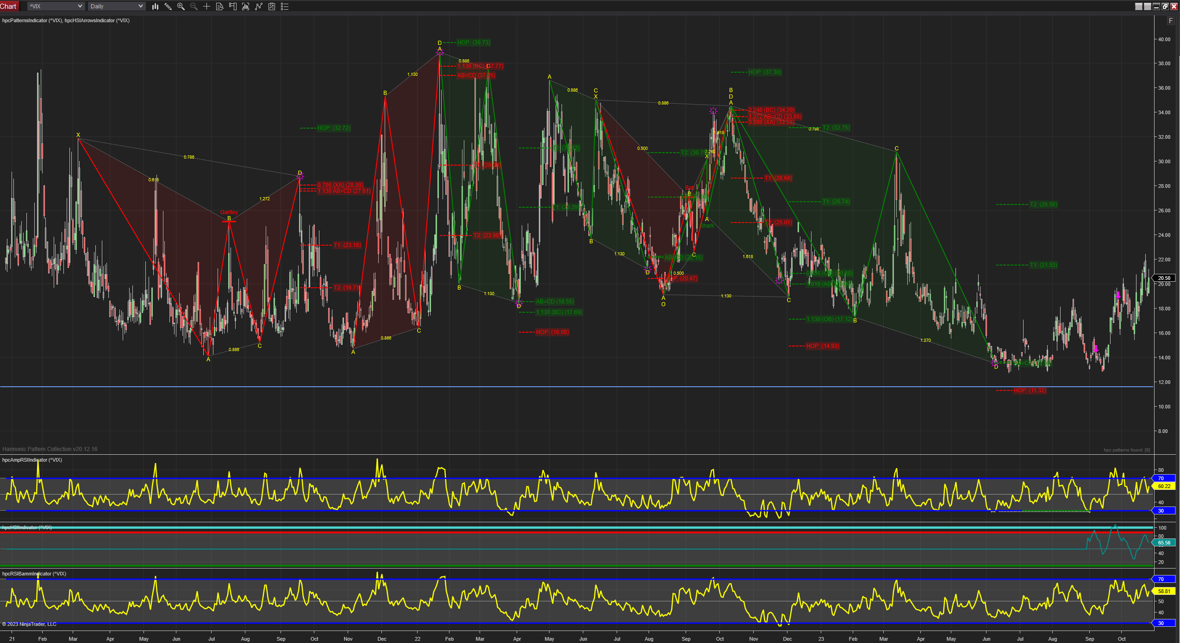Viewport: 1180px width, 643px height.
Task: Open the strategies line-node icon
Action: point(259,6)
